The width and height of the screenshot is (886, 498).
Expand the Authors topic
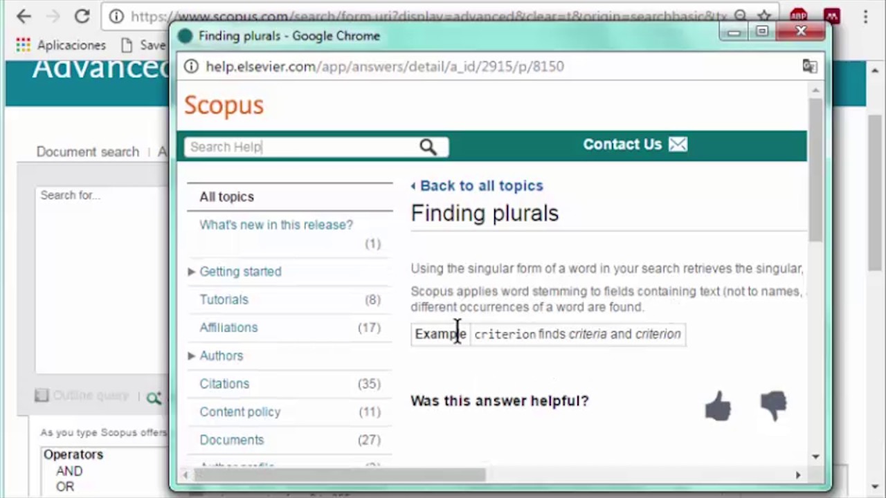coord(192,356)
